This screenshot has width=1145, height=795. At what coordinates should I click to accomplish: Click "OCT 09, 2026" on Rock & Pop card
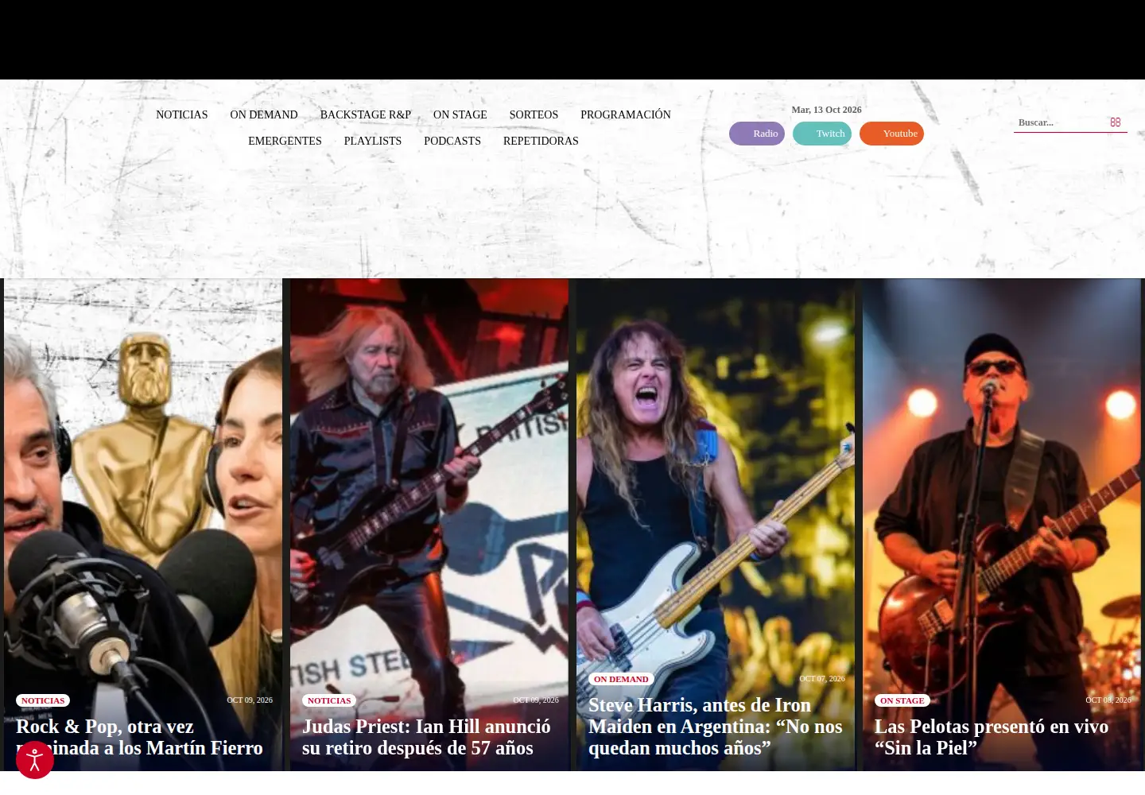[250, 700]
